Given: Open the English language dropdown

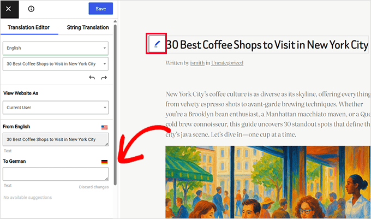Looking at the screenshot, I should pos(55,48).
